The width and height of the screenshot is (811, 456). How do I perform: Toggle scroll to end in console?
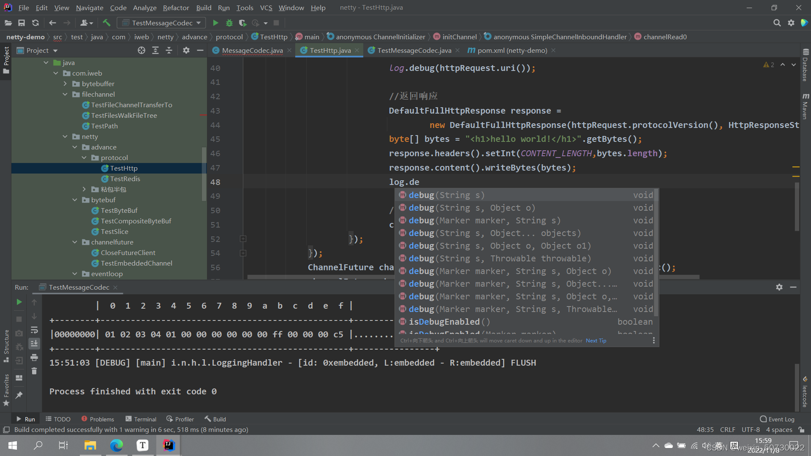coord(34,344)
